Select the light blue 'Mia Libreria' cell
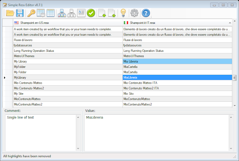Viewport: 239px width, 161px height. [177, 61]
